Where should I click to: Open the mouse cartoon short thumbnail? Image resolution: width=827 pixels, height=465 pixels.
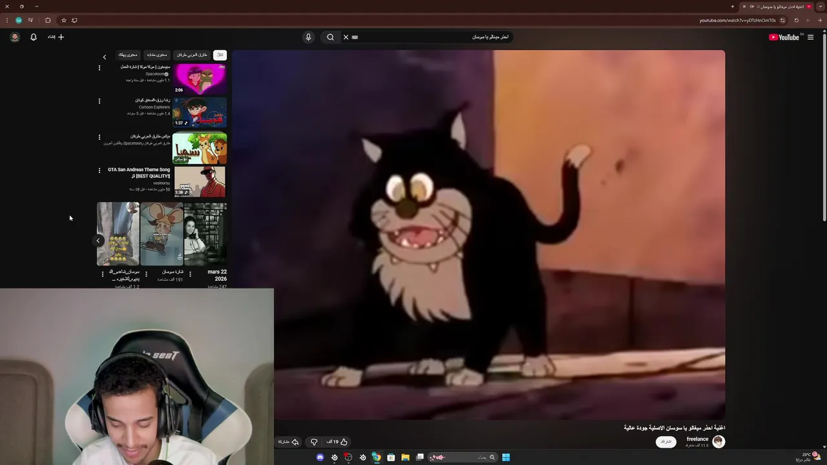pos(162,234)
